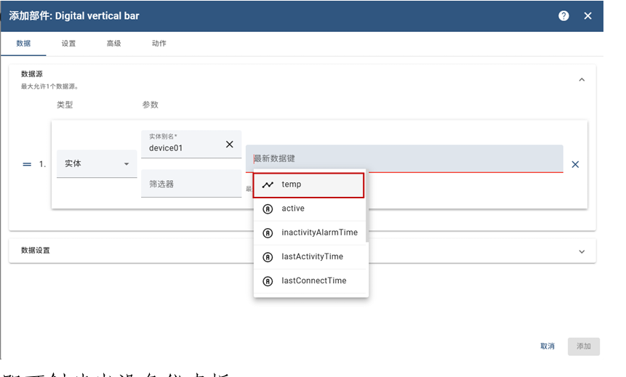
Task: Click the 添加 button
Action: (x=584, y=346)
